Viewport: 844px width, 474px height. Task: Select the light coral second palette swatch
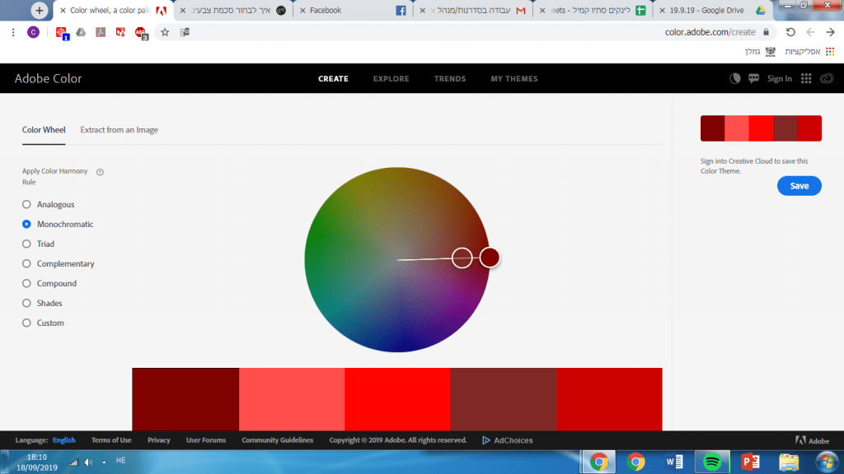point(292,399)
